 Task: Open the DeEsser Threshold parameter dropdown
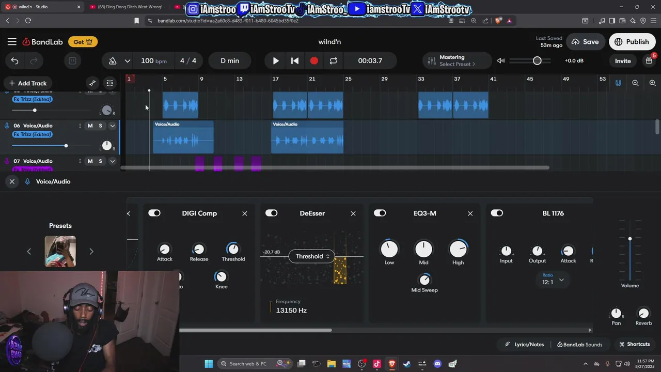click(x=312, y=256)
